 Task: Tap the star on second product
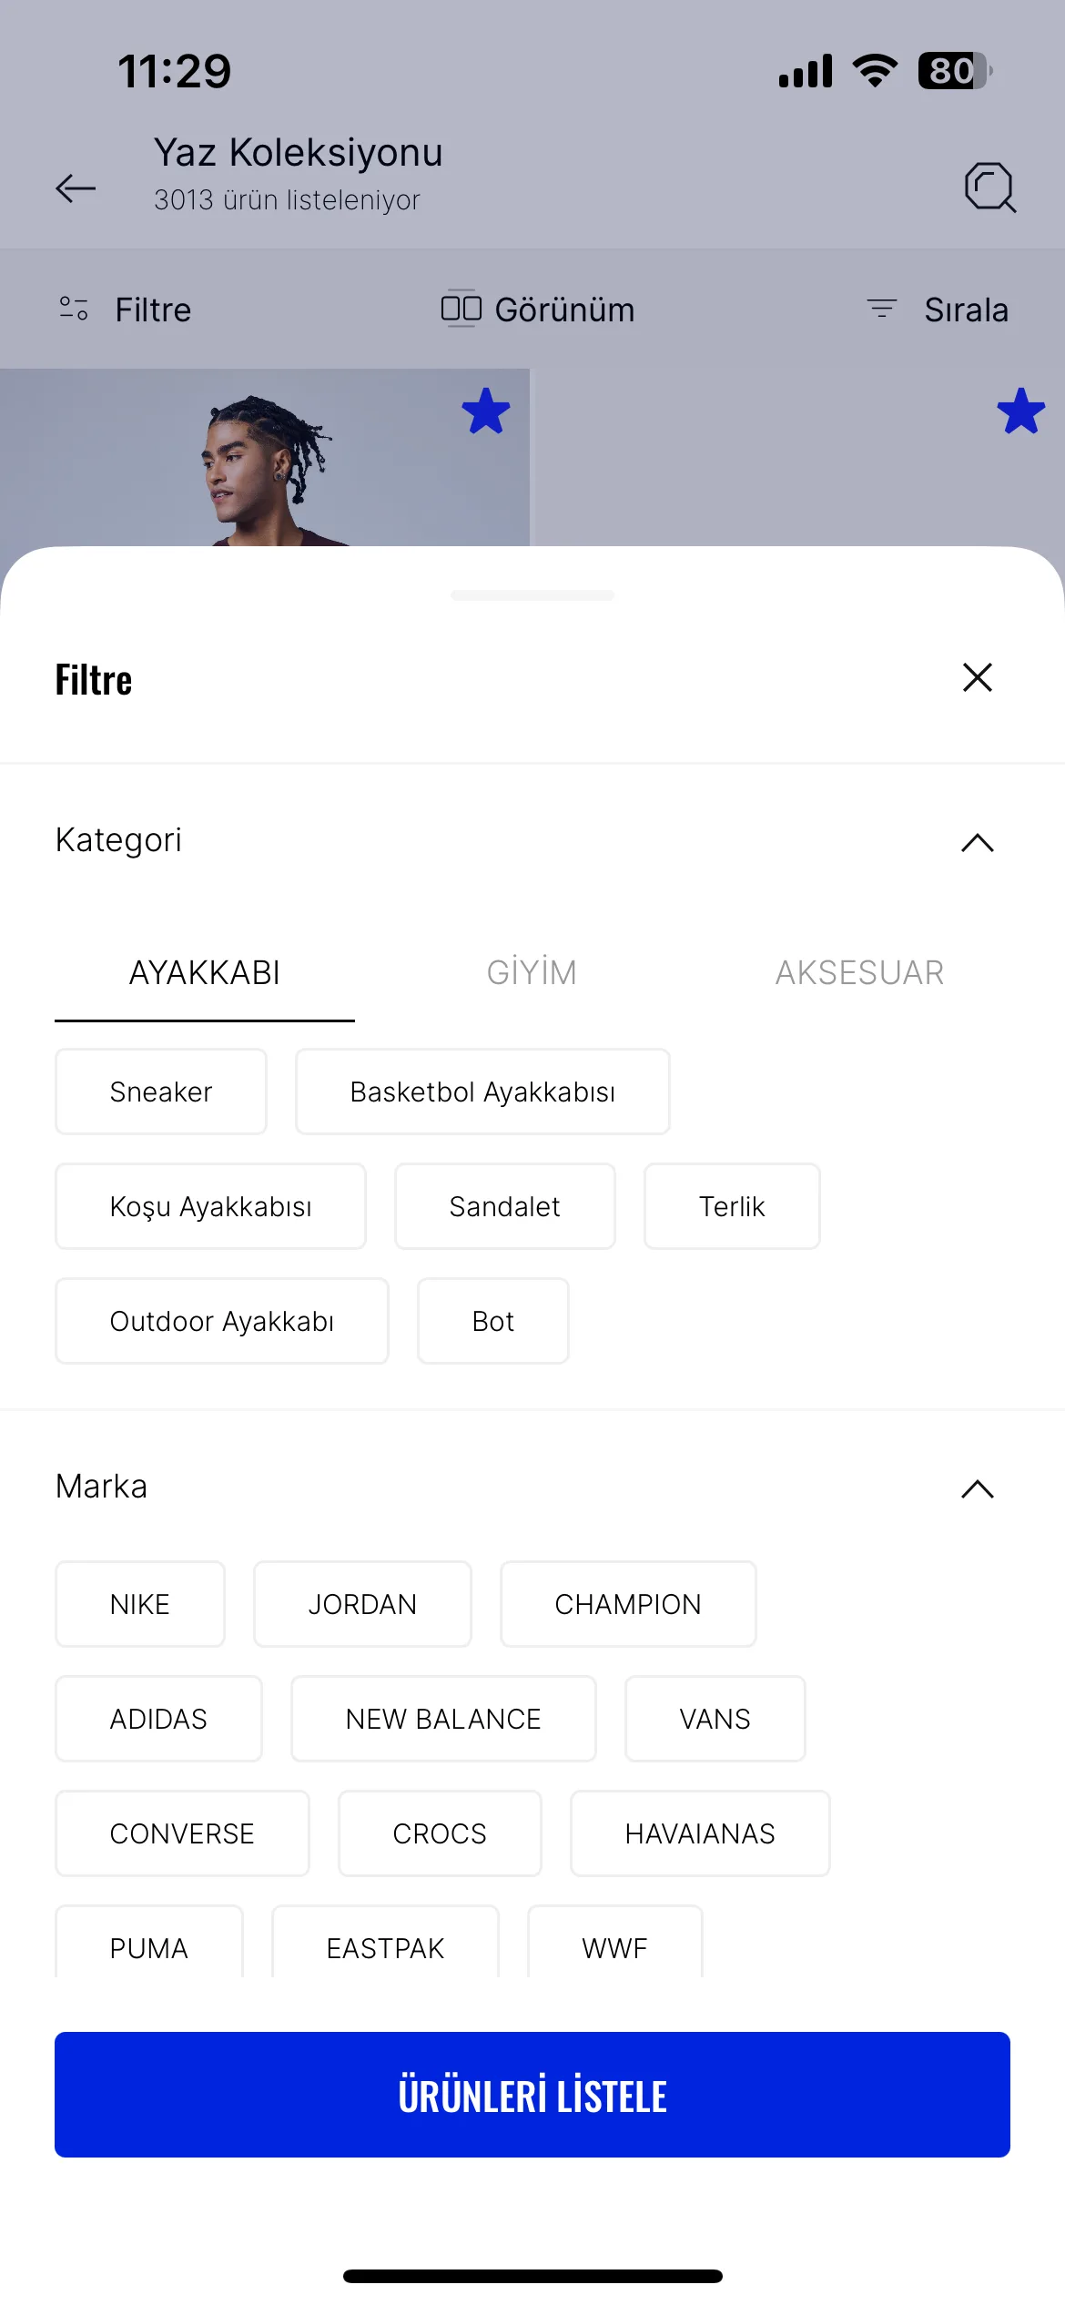(1019, 411)
